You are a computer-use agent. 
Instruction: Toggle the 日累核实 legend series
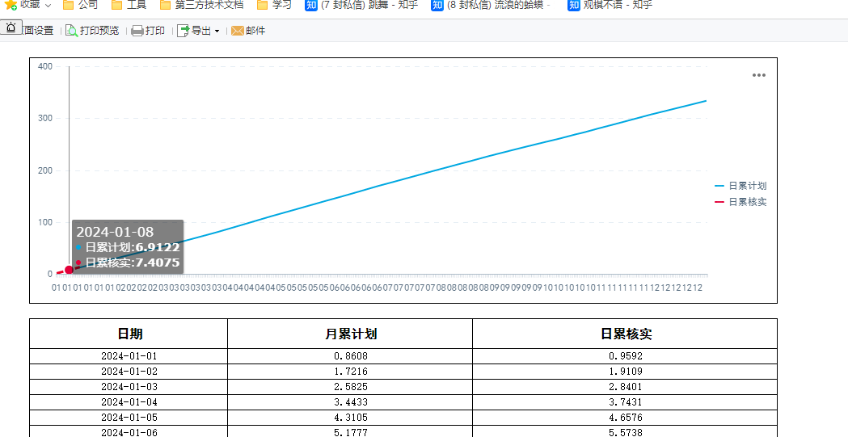(x=740, y=202)
